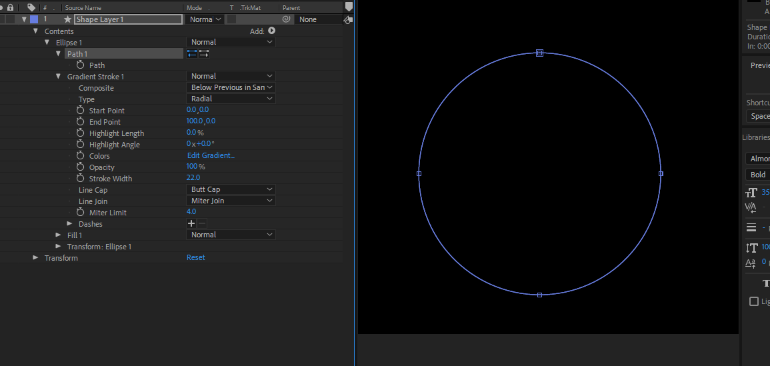Toggle stopwatch for End Point
770x366 pixels.
(81, 121)
